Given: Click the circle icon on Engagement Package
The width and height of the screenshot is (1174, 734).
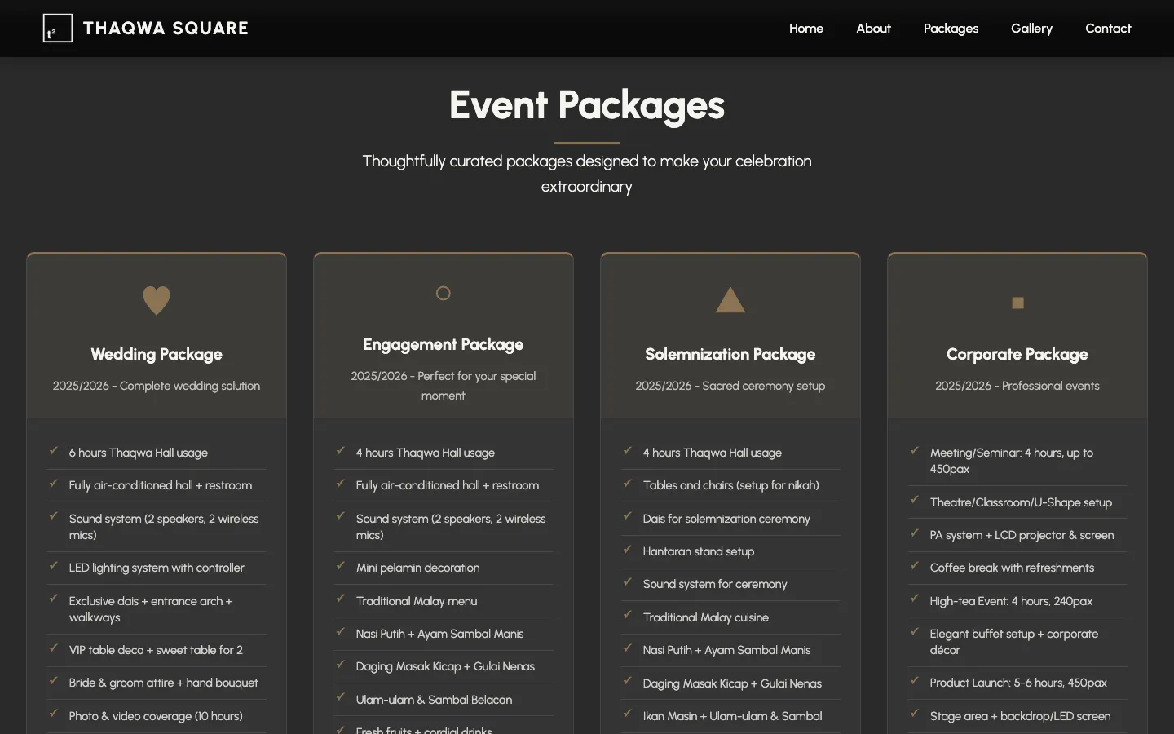Looking at the screenshot, I should coord(444,293).
